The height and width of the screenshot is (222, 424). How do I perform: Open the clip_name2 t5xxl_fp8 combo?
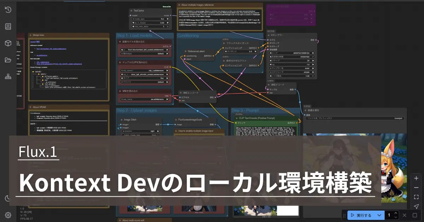pyautogui.click(x=145, y=74)
